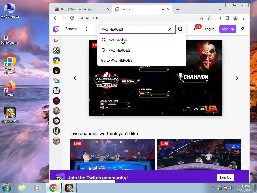Open Windows Explorer from taskbar
257x193 pixels.
click(22, 188)
